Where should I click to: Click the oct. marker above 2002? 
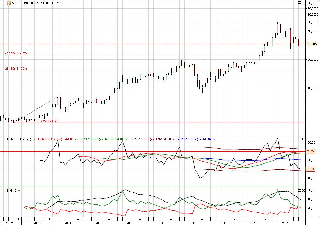click(x=17, y=219)
